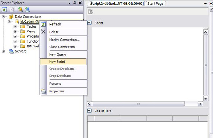This screenshot has height=138, width=213.
Task: Close the Server Explorer panel
Action: click(x=80, y=3)
